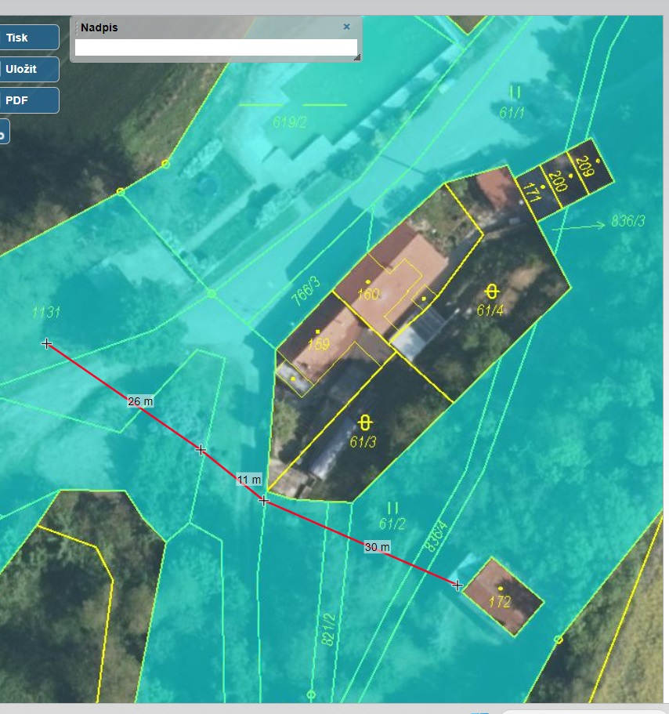The image size is (669, 714).
Task: Select parcel 61/3 on the map
Action: [363, 441]
